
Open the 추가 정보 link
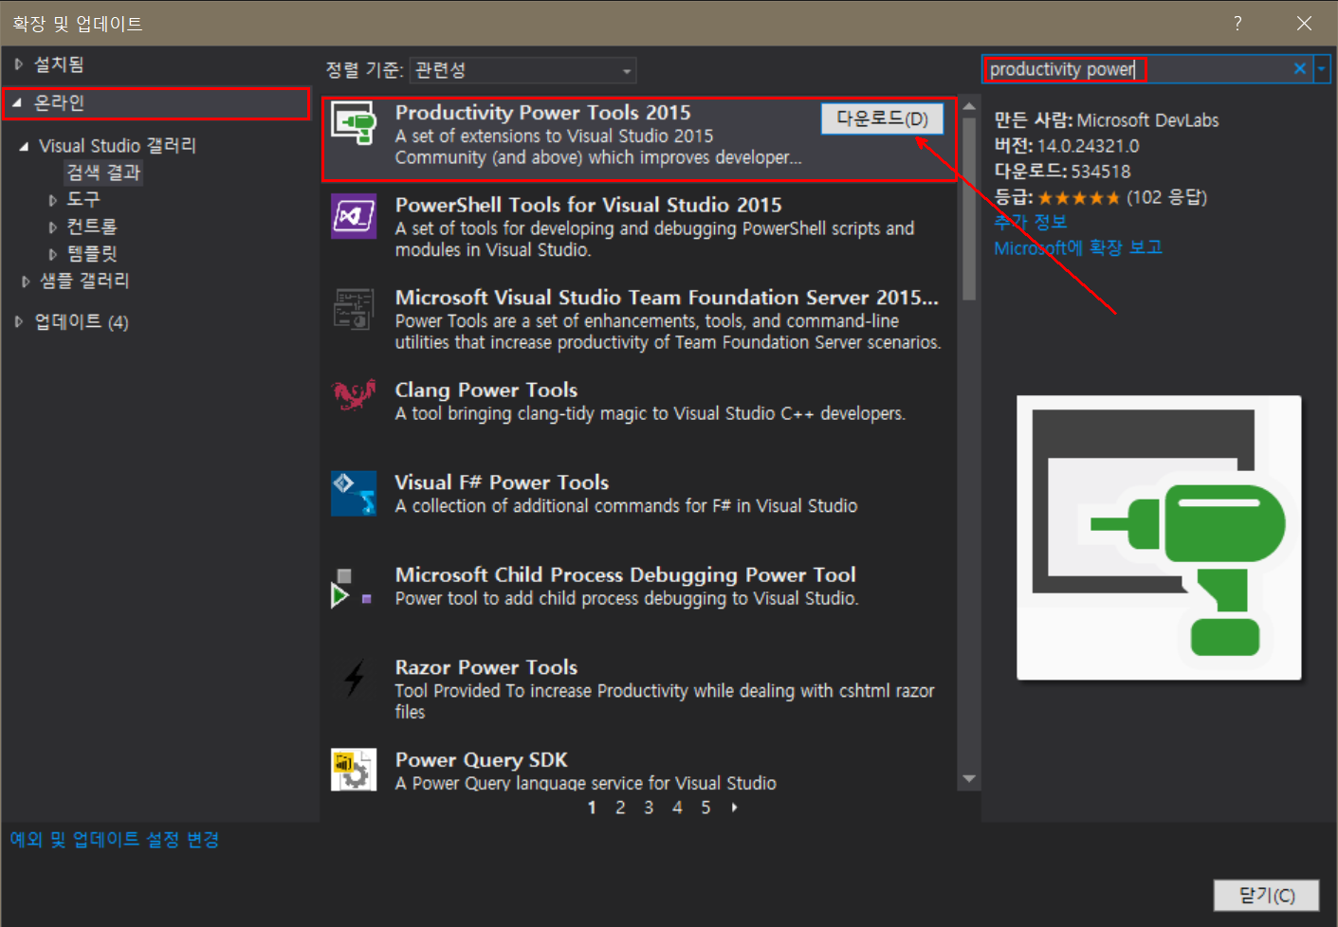(x=1030, y=222)
